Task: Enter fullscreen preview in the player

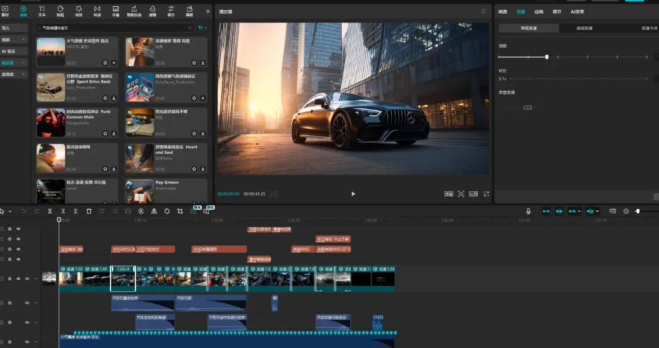Action: click(x=486, y=194)
